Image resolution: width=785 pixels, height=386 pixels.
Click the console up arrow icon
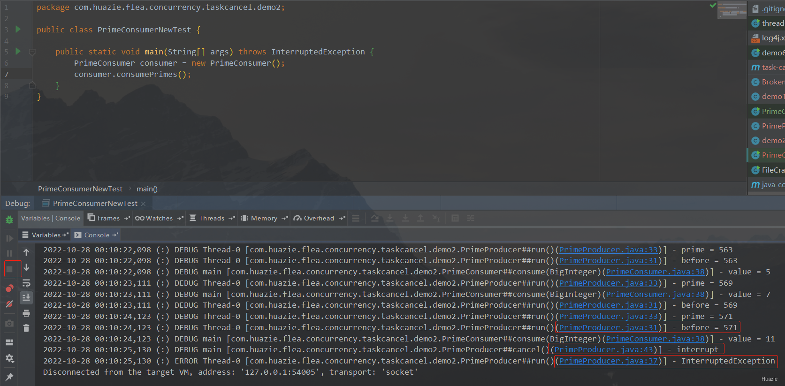click(x=26, y=252)
